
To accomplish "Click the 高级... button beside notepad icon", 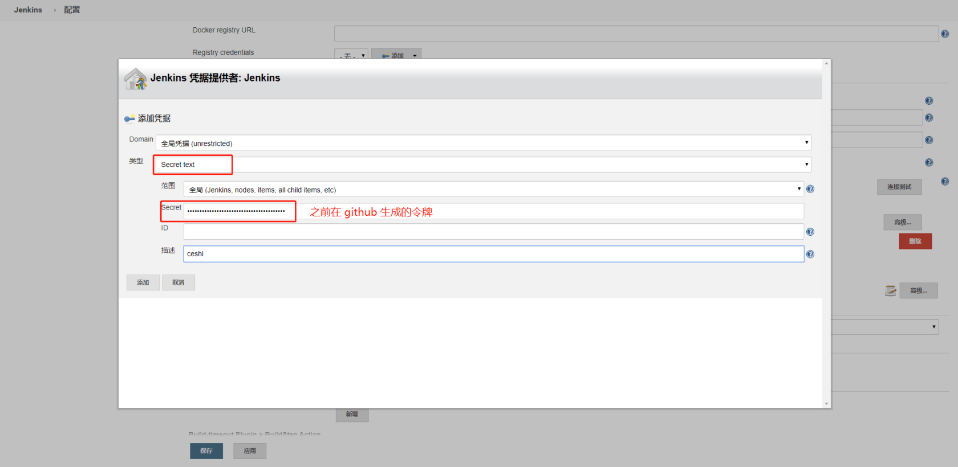I will pos(919,291).
